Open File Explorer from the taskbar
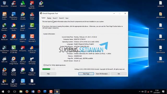Screen dimensions: 167x94 (21, 92)
